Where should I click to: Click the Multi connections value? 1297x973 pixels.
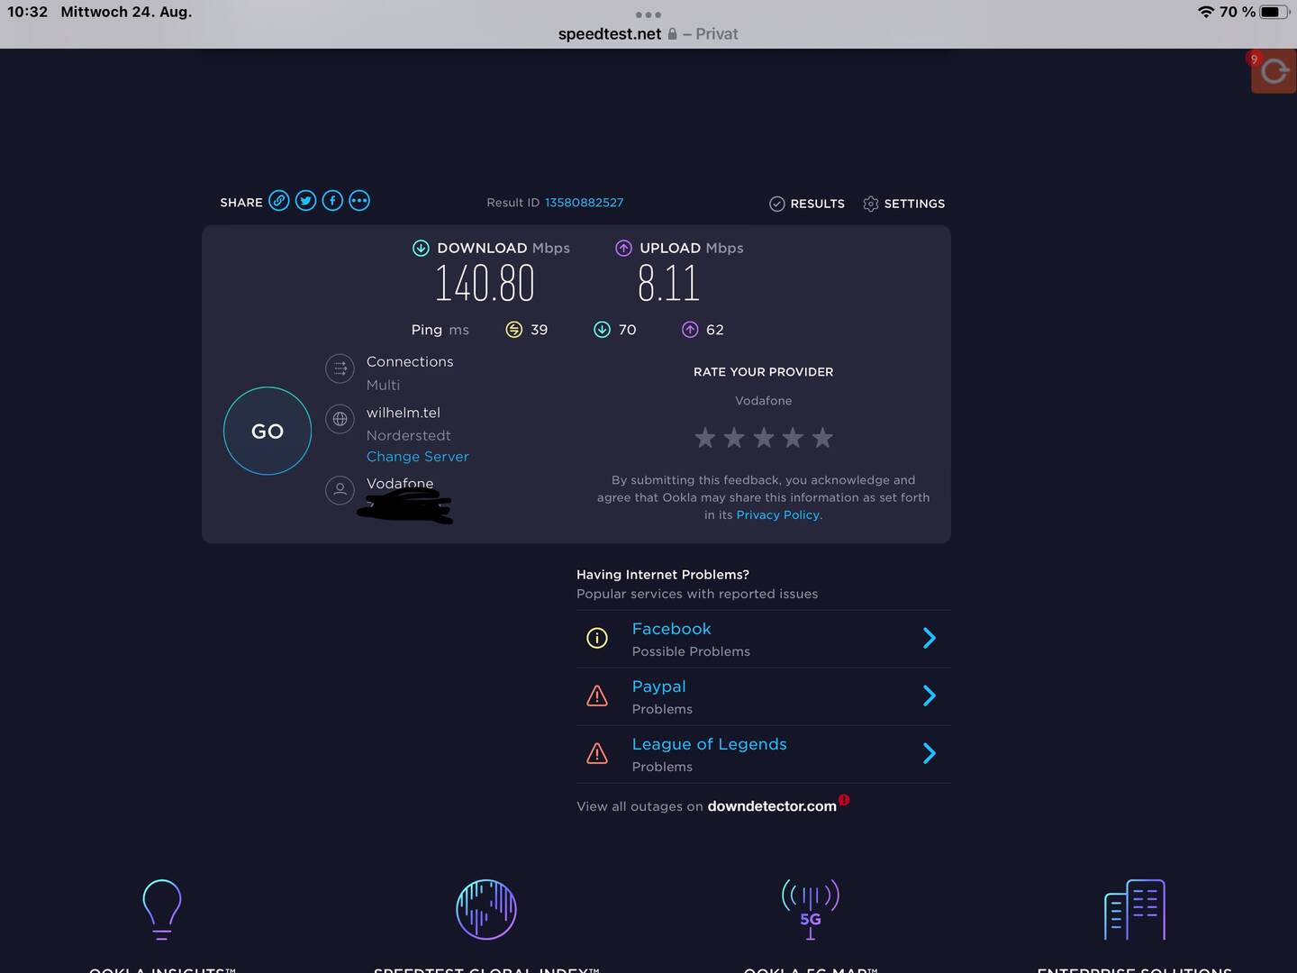pyautogui.click(x=383, y=385)
